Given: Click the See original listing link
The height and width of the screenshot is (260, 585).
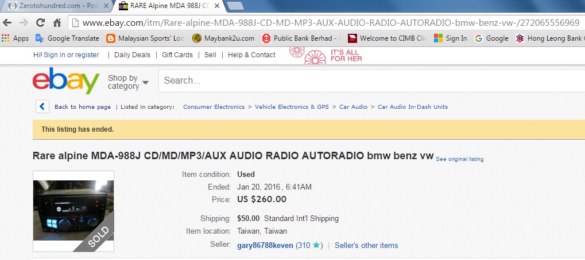Looking at the screenshot, I should click(x=459, y=159).
